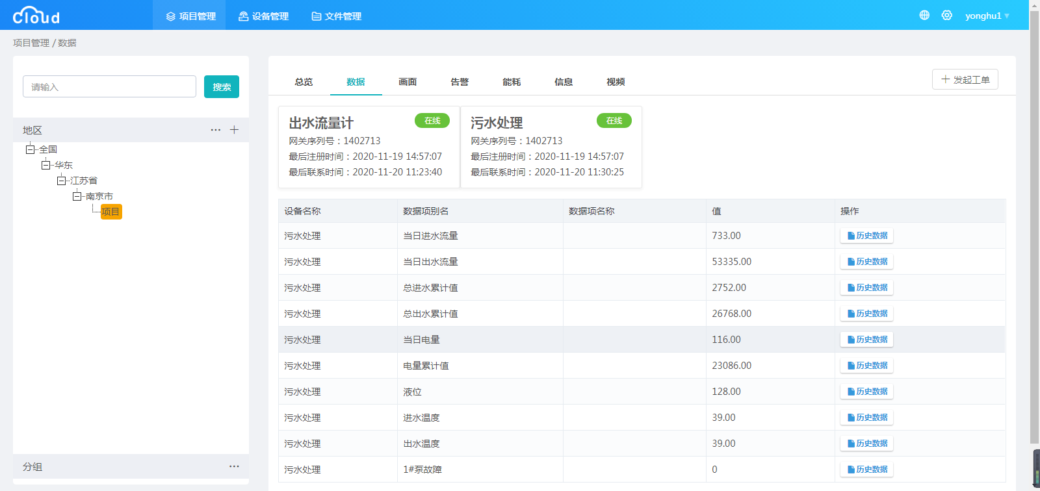Select the 出水流量计 device card
The width and height of the screenshot is (1040, 491).
(369, 147)
